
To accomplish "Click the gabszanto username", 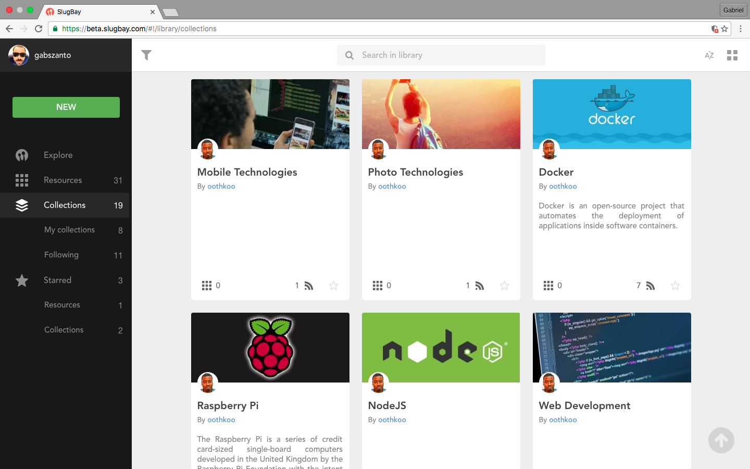I will [53, 55].
